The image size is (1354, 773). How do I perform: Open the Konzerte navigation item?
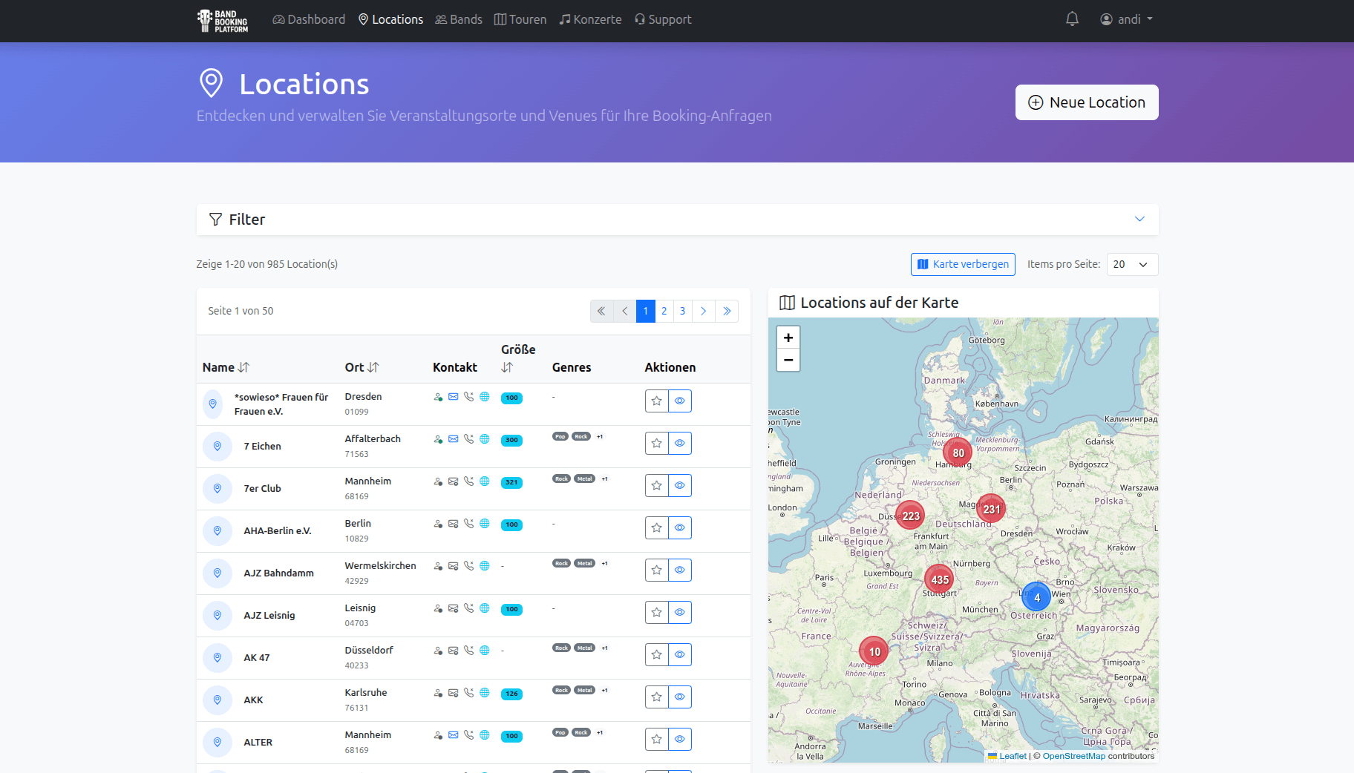pos(590,19)
